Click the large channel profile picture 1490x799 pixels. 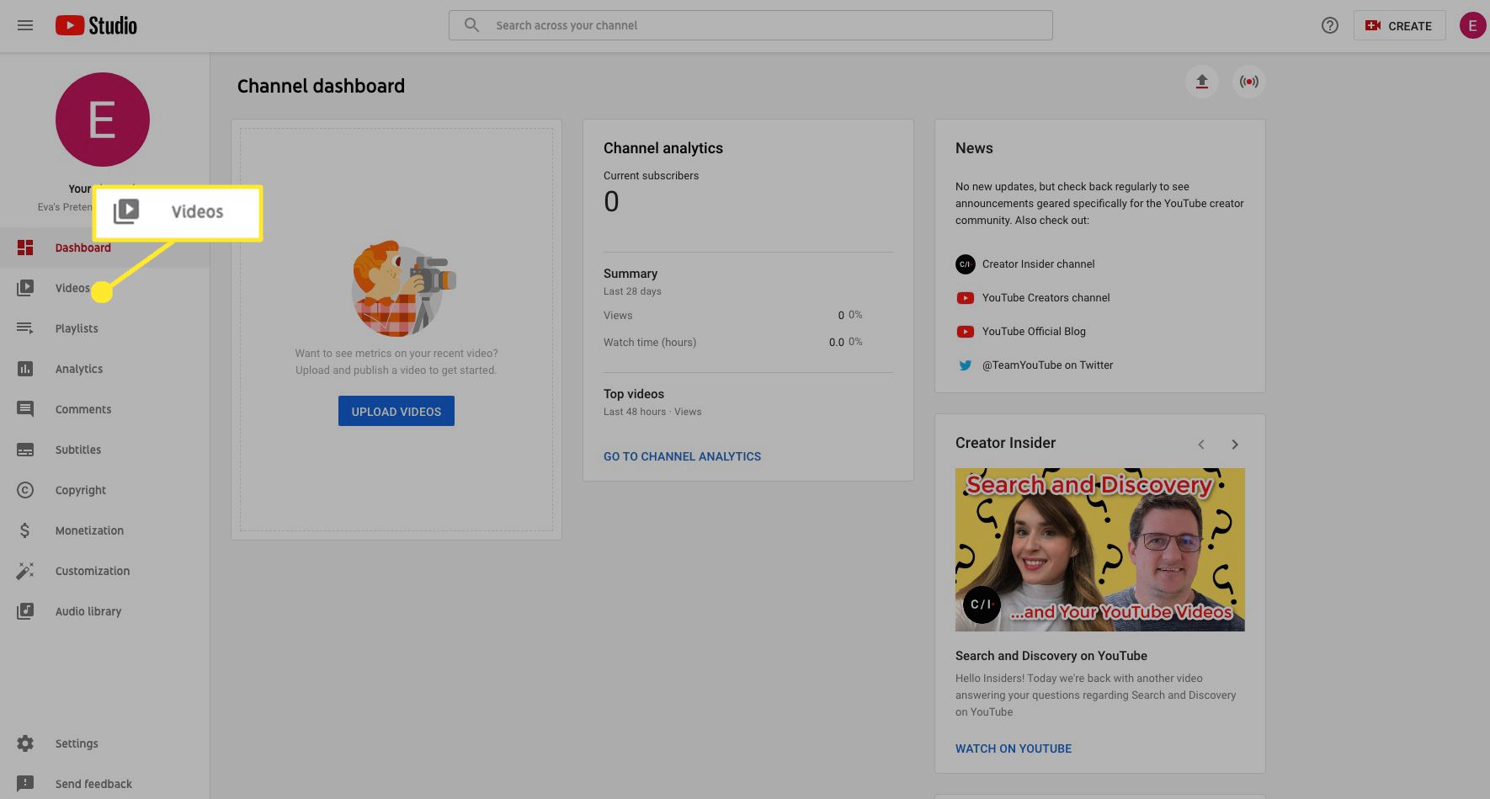tap(103, 120)
